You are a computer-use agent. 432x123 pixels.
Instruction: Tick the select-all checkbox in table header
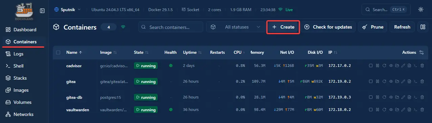[59, 52]
